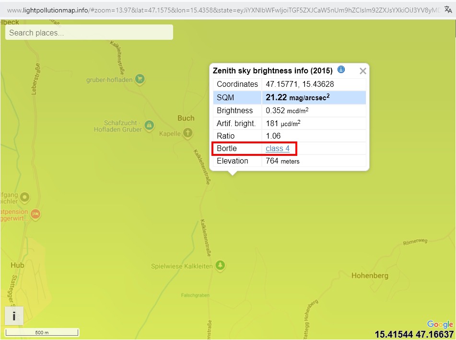This screenshot has width=456, height=340.
Task: Close the Zenith sky brightness popup
Action: pyautogui.click(x=363, y=71)
